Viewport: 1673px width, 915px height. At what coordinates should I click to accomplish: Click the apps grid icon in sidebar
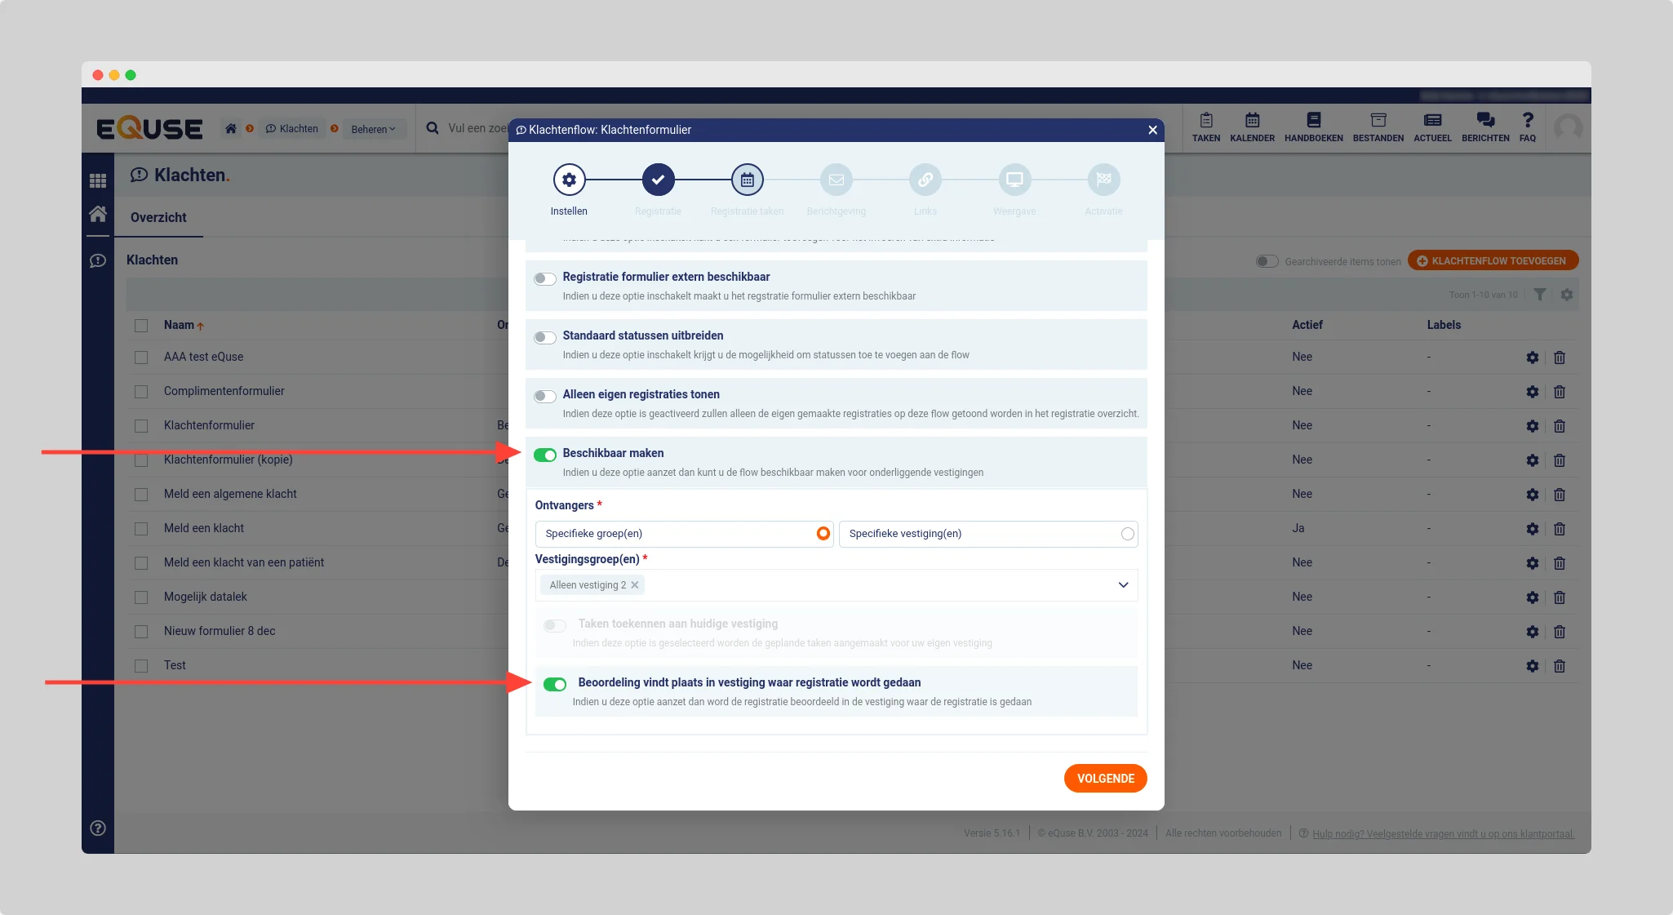[x=98, y=181]
